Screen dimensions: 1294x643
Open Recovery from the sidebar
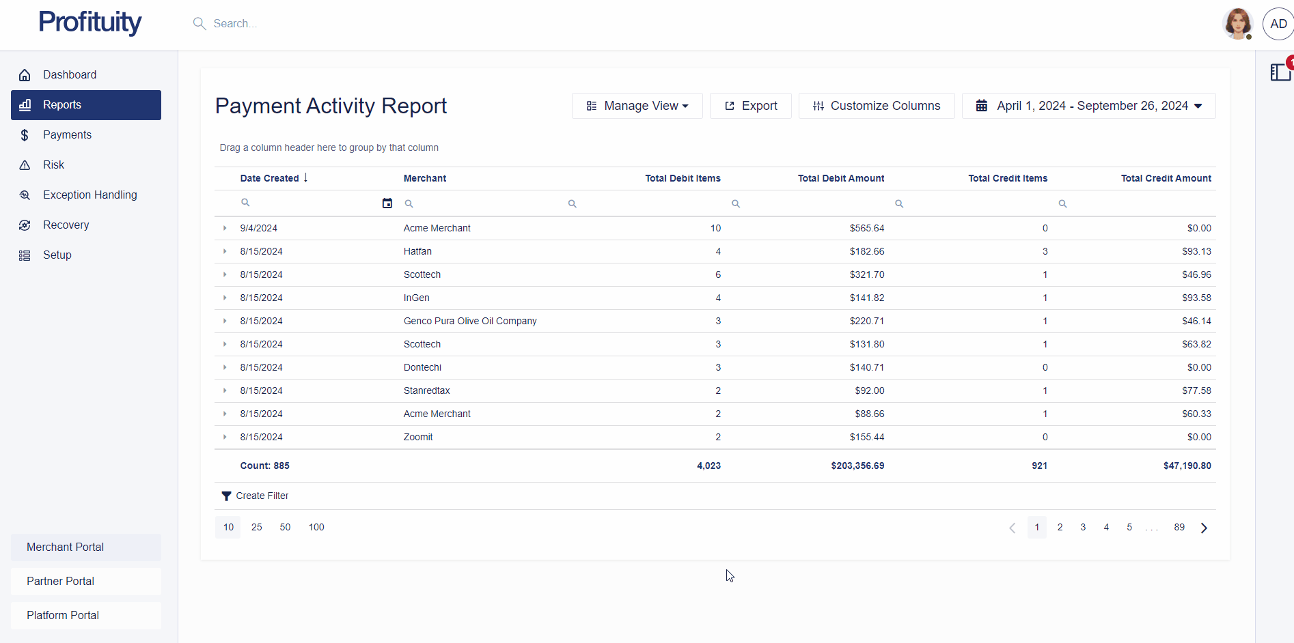point(66,225)
